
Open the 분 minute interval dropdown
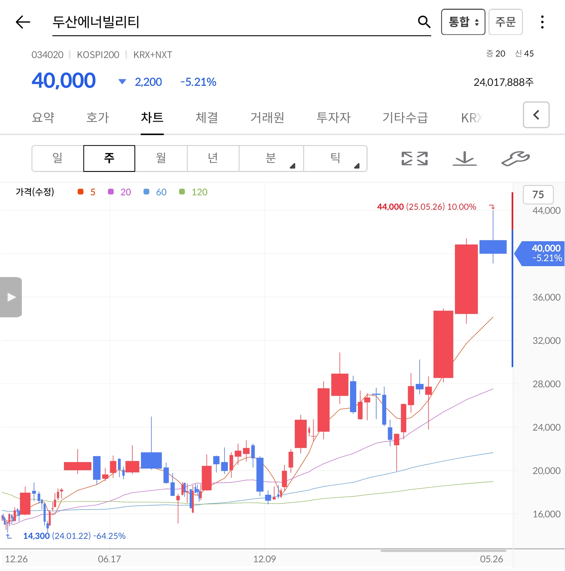pos(271,158)
